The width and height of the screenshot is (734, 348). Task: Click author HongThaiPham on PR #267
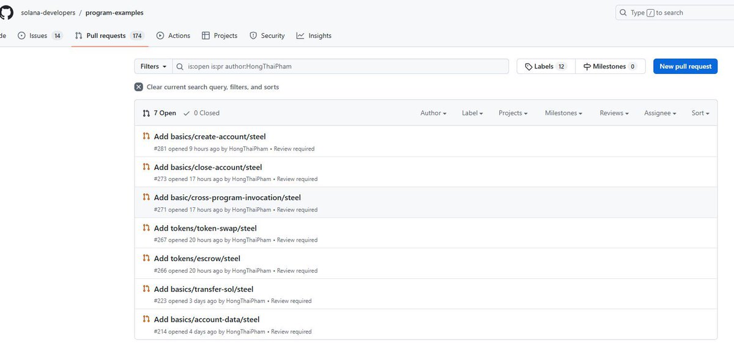click(251, 240)
